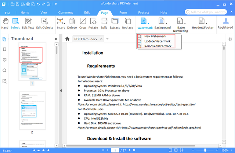
Task: Click the Replace pages tool
Action: click(x=128, y=23)
